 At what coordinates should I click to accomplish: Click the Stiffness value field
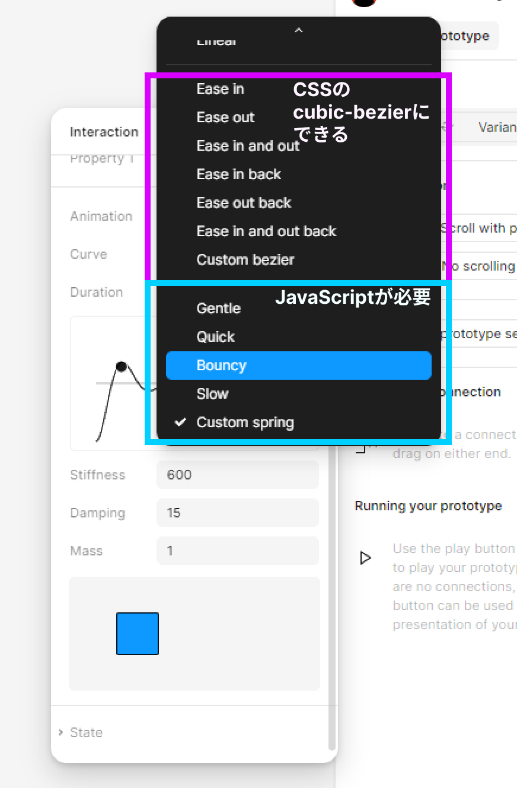tap(237, 475)
